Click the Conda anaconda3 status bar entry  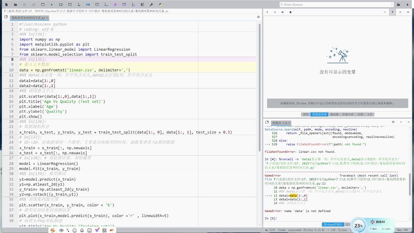tap(301, 230)
